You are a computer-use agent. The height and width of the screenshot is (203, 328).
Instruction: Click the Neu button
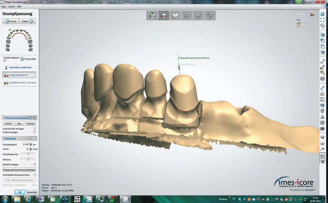pos(19,124)
